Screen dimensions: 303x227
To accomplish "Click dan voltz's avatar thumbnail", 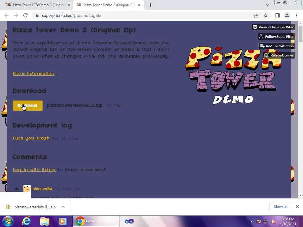I will (27, 188).
